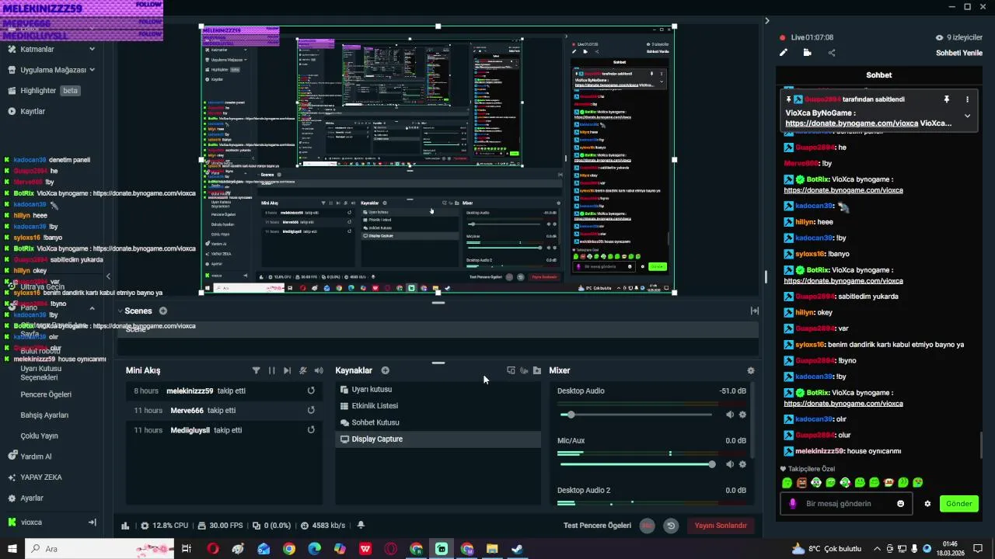This screenshot has width=995, height=559.
Task: Open the emoji picker in chat input
Action: (x=901, y=503)
